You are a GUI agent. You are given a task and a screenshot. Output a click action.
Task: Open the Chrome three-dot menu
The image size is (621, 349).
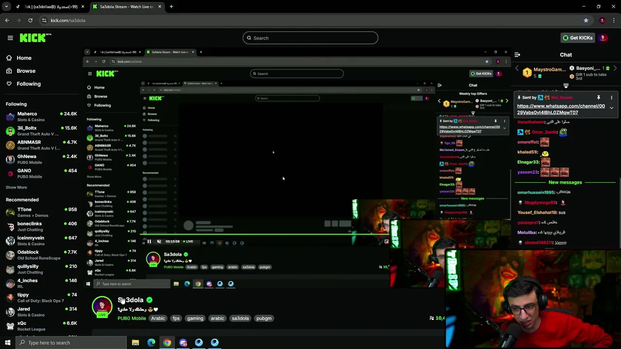614,20
